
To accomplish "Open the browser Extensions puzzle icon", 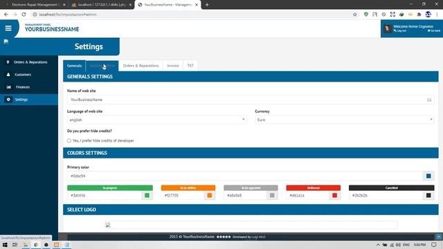I will [419, 15].
